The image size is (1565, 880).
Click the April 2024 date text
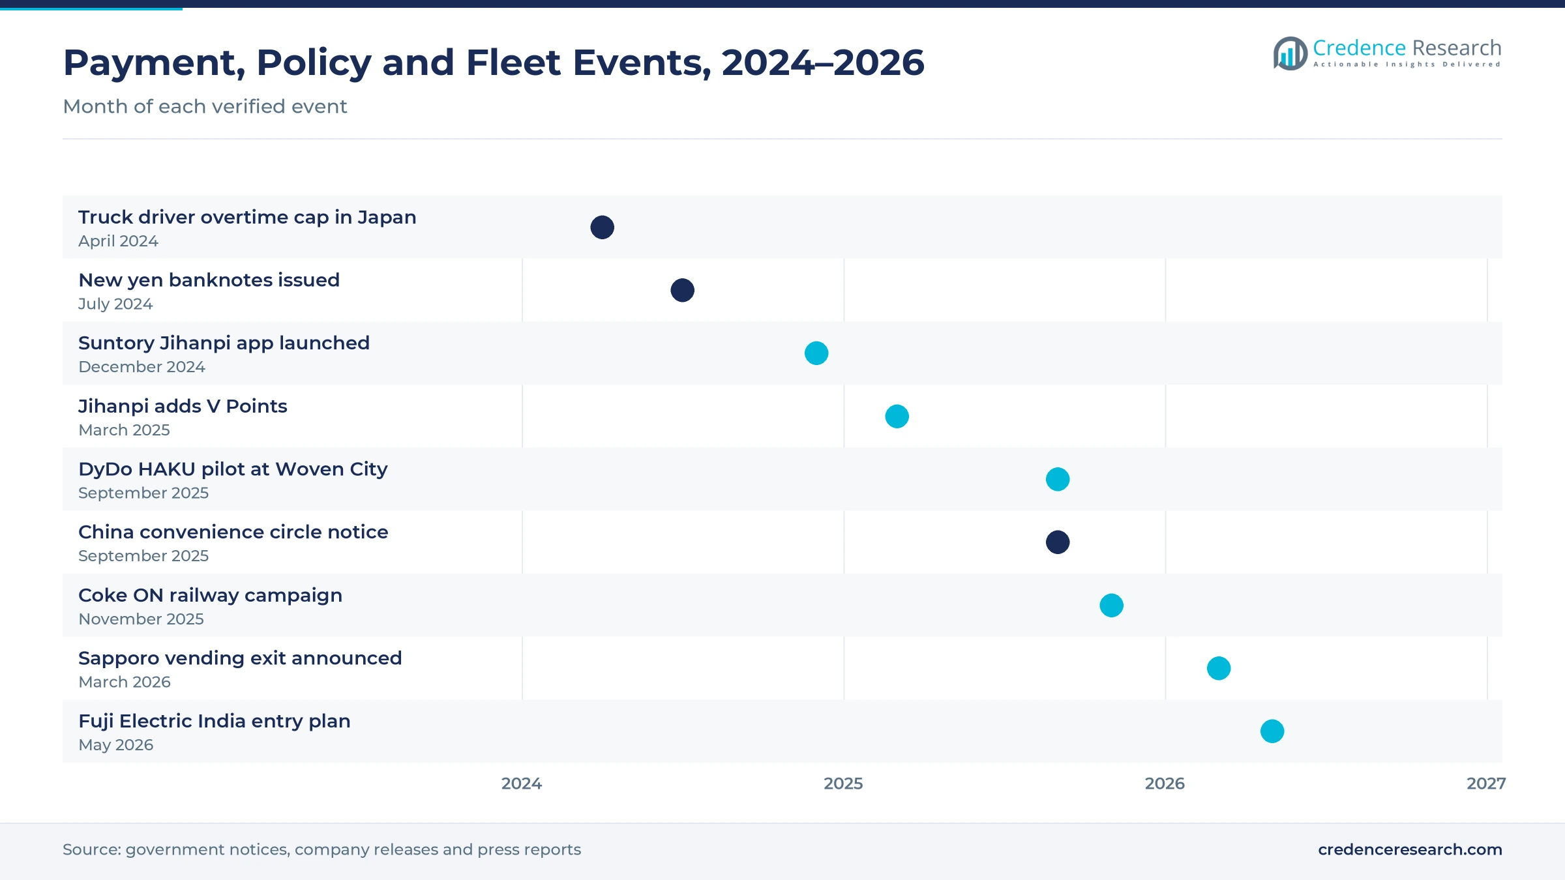118,241
